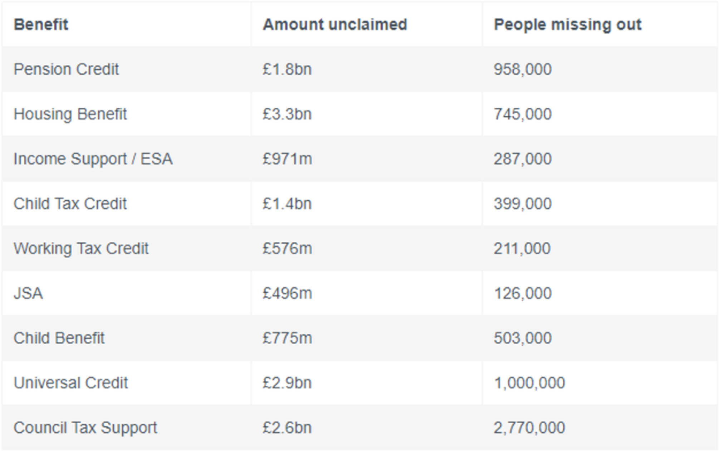Select the £2.9bn Universal Credit amount

(x=287, y=383)
